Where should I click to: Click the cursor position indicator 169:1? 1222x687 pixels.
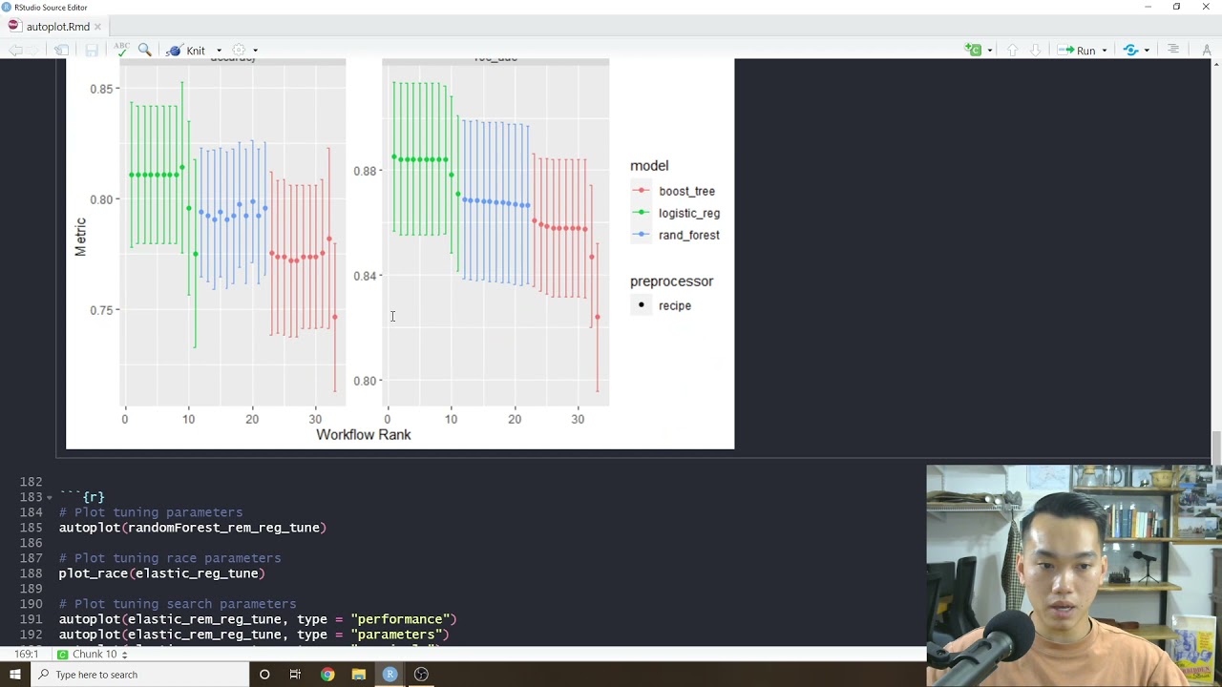point(26,655)
